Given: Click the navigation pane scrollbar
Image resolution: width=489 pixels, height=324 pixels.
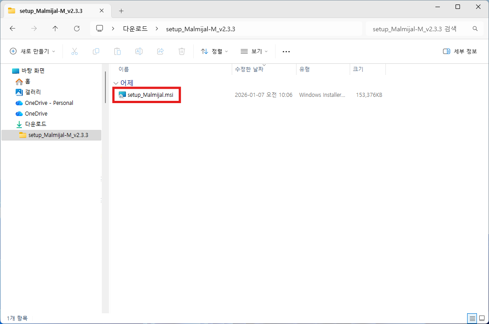Looking at the screenshot, I should tap(105, 87).
